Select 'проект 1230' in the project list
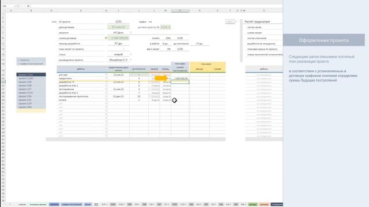The image size is (369, 207). (x=31, y=78)
